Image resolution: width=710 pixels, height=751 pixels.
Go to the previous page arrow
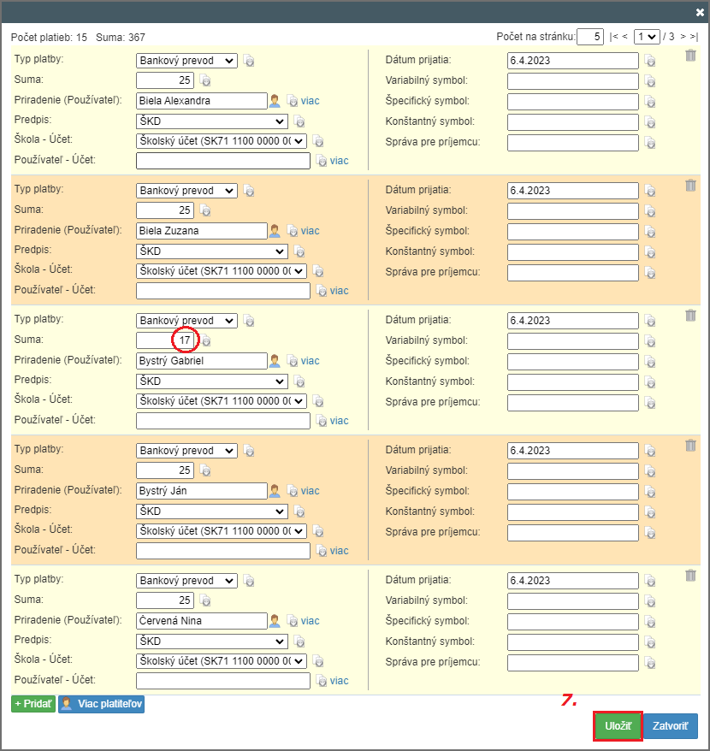(624, 37)
